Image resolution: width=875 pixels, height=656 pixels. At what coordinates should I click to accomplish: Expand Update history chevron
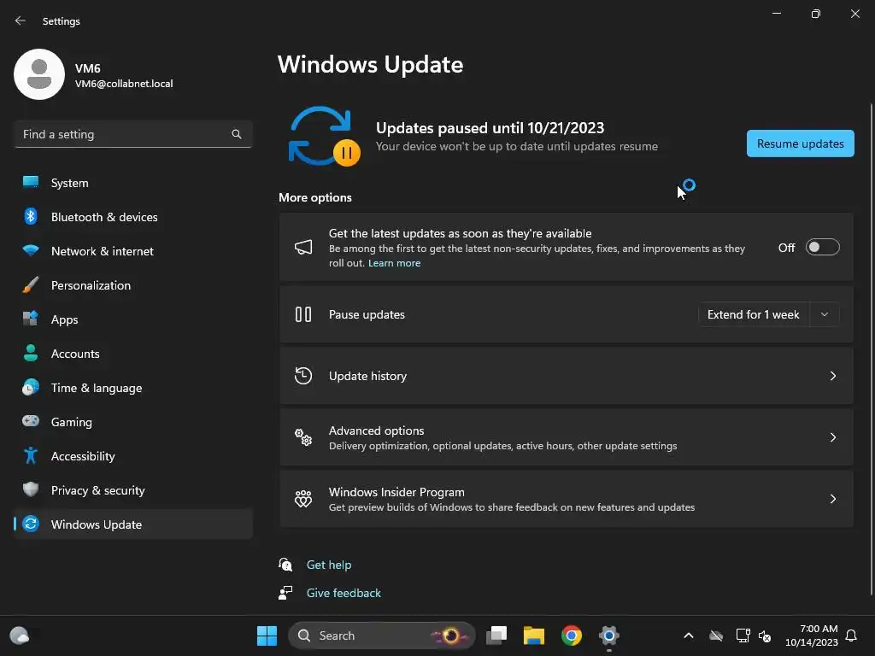(832, 376)
